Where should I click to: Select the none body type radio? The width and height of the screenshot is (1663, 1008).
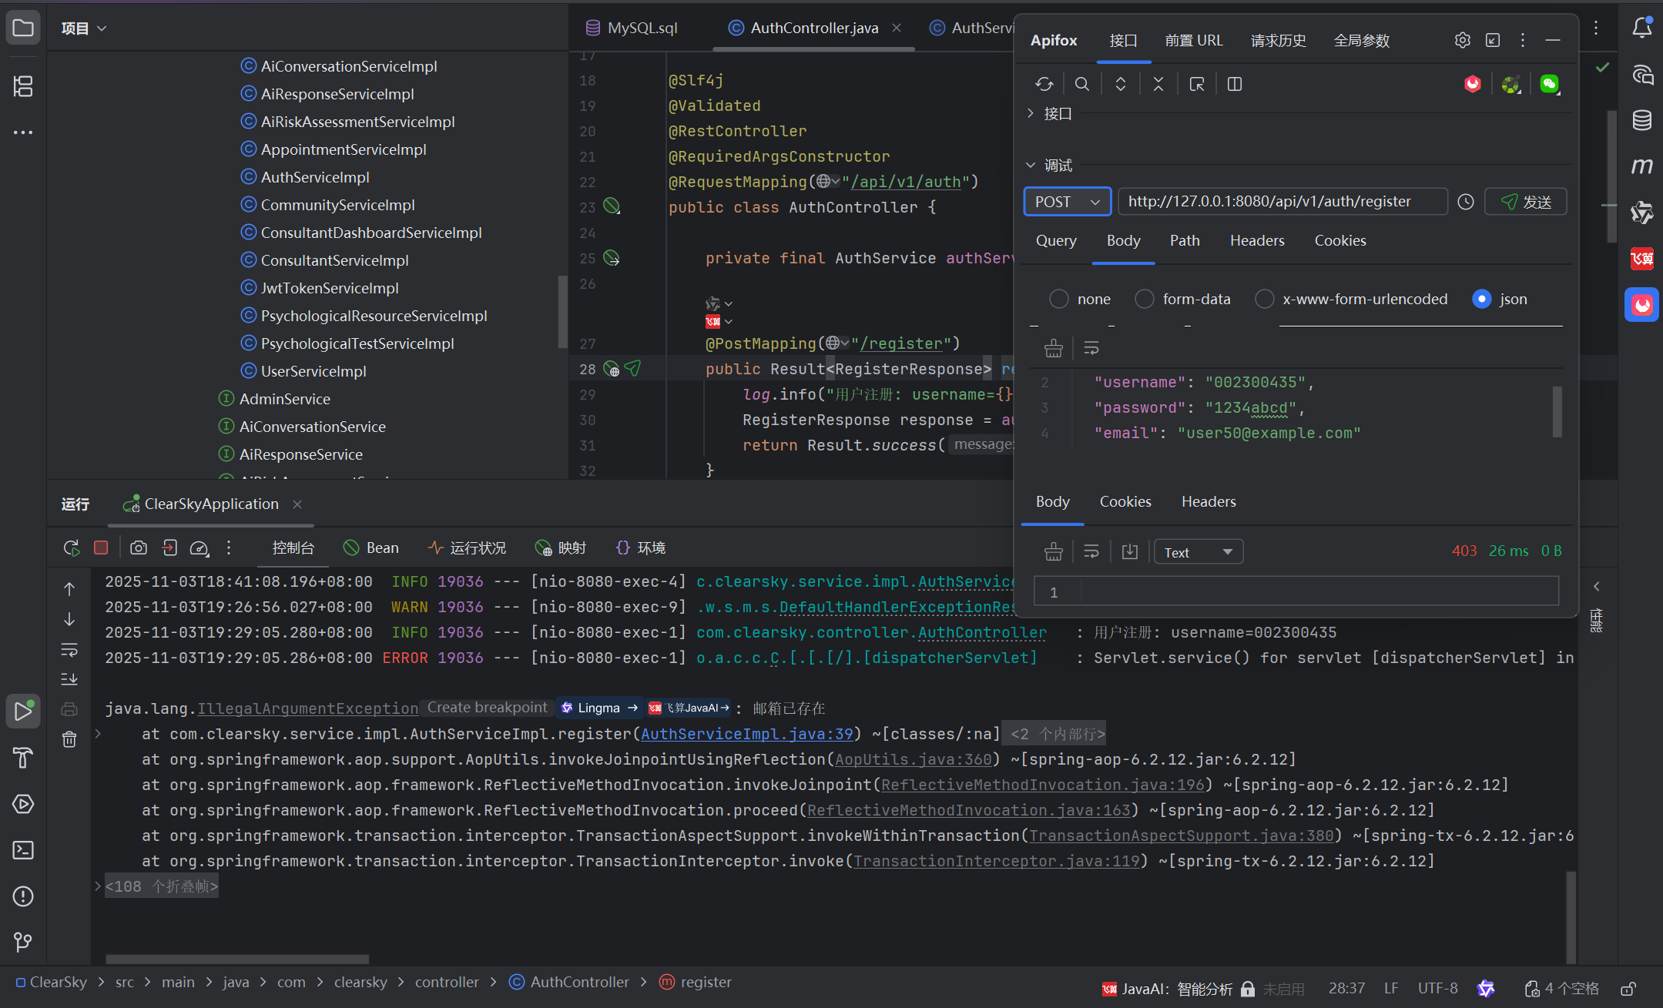(1059, 299)
